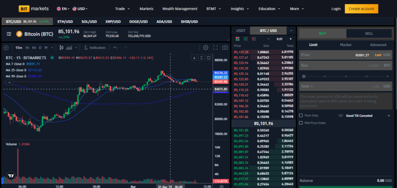Select the 6h timeframe

(x=34, y=47)
